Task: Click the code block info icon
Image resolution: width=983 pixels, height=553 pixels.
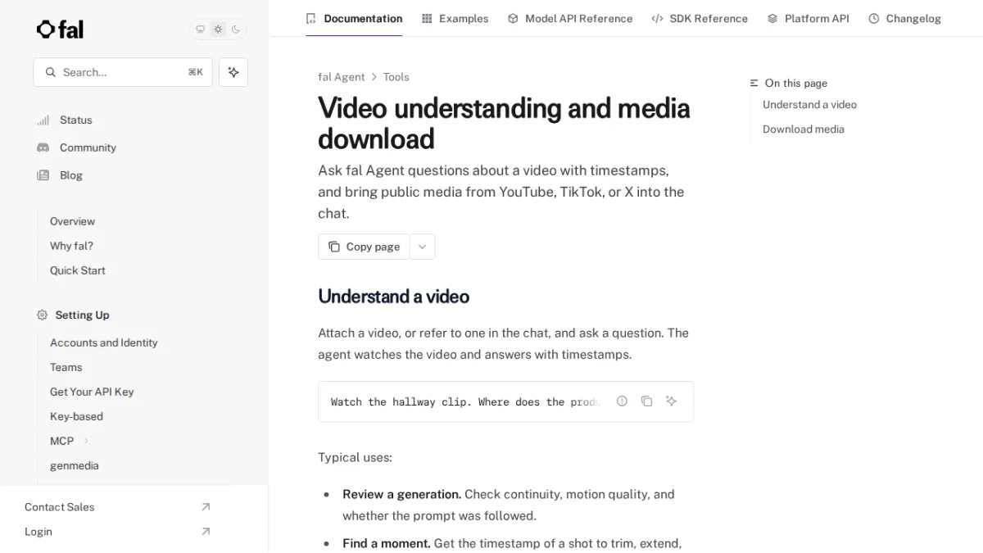Action: [622, 401]
